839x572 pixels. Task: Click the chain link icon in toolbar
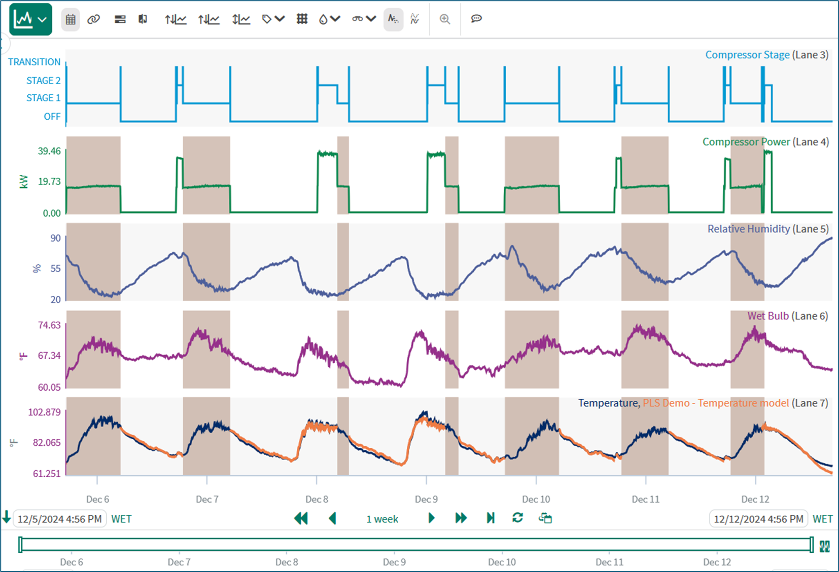tap(93, 19)
